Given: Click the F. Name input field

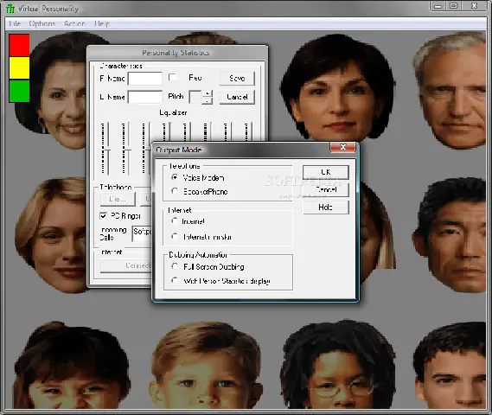Looking at the screenshot, I should pos(145,79).
